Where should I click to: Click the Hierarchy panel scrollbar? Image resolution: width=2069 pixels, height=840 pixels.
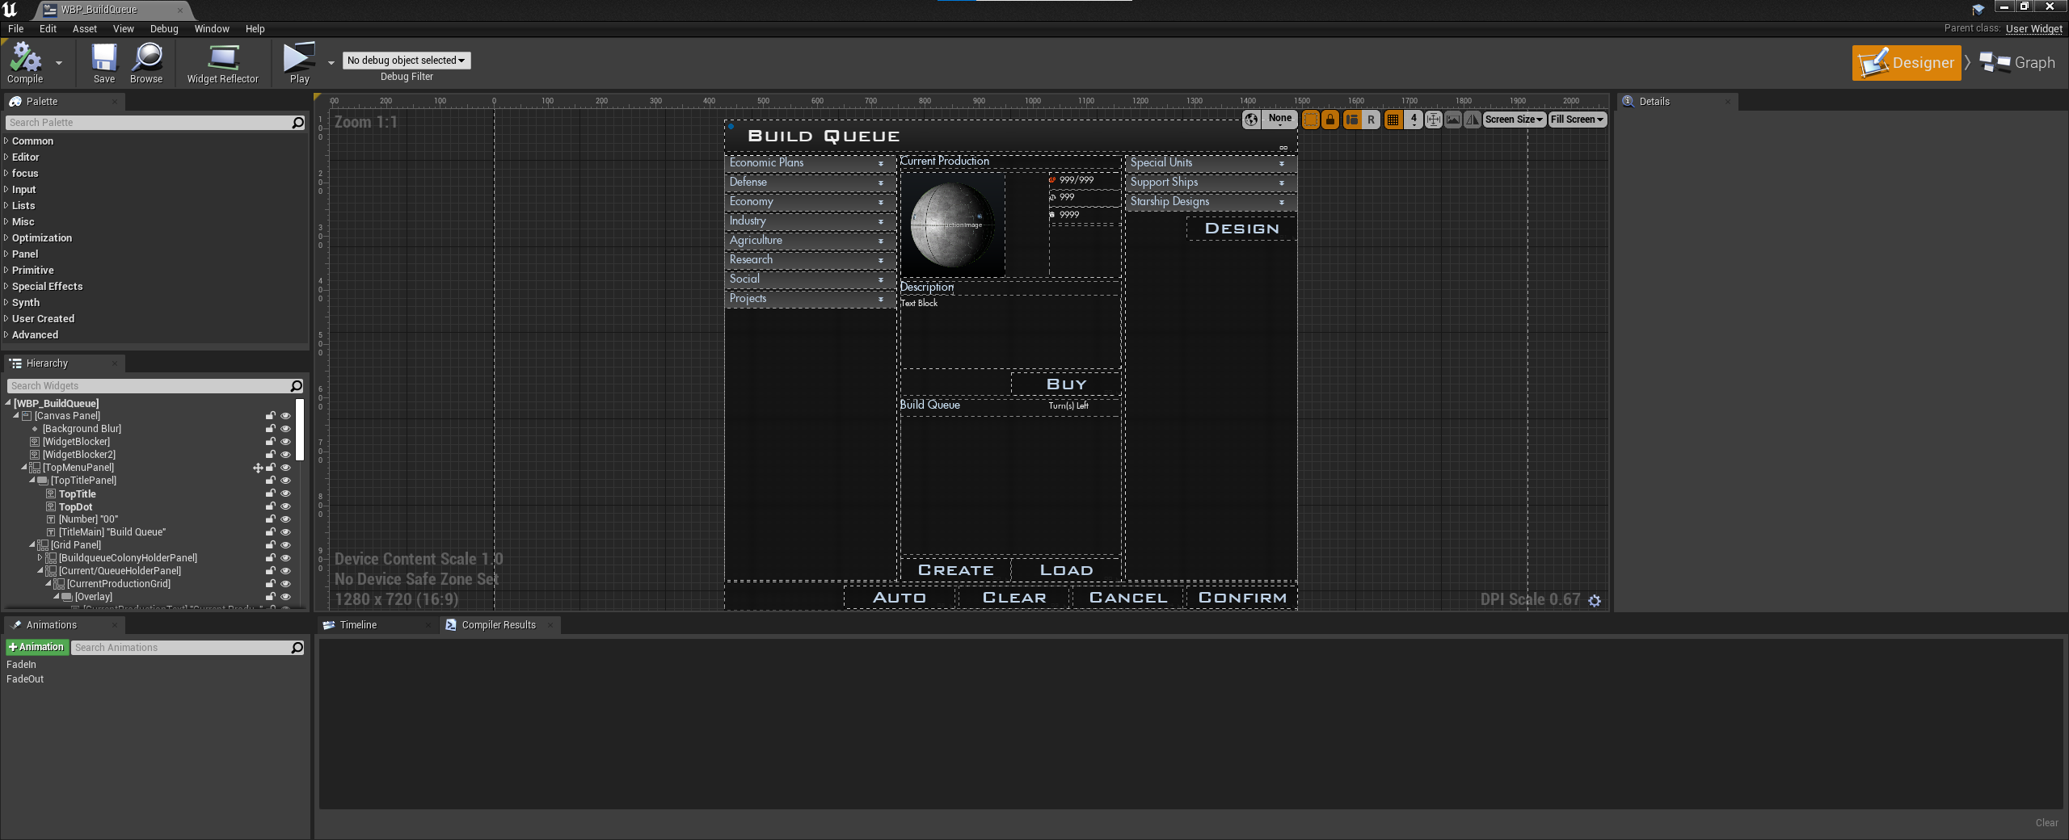[300, 430]
